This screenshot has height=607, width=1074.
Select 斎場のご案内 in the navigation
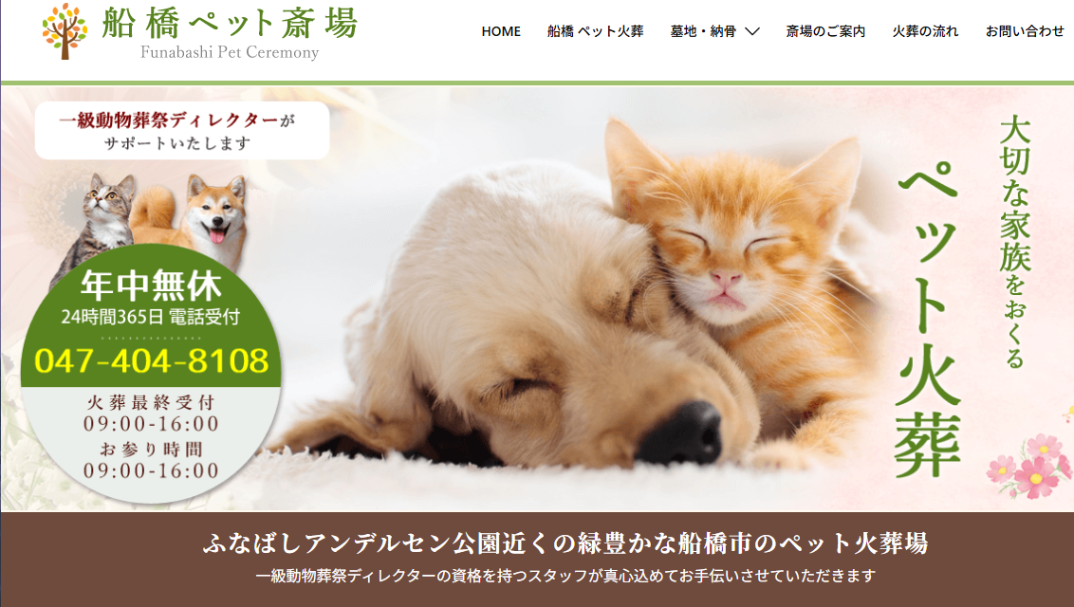tap(825, 31)
